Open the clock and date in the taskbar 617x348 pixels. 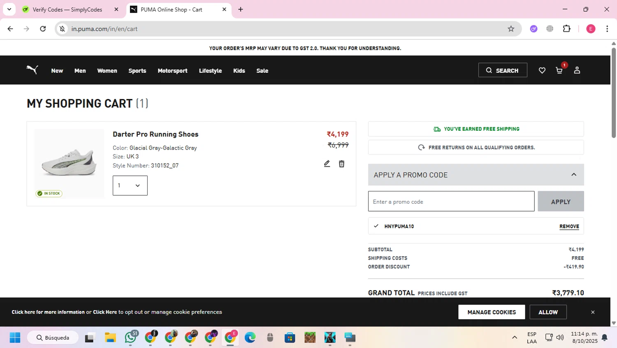coord(584,338)
